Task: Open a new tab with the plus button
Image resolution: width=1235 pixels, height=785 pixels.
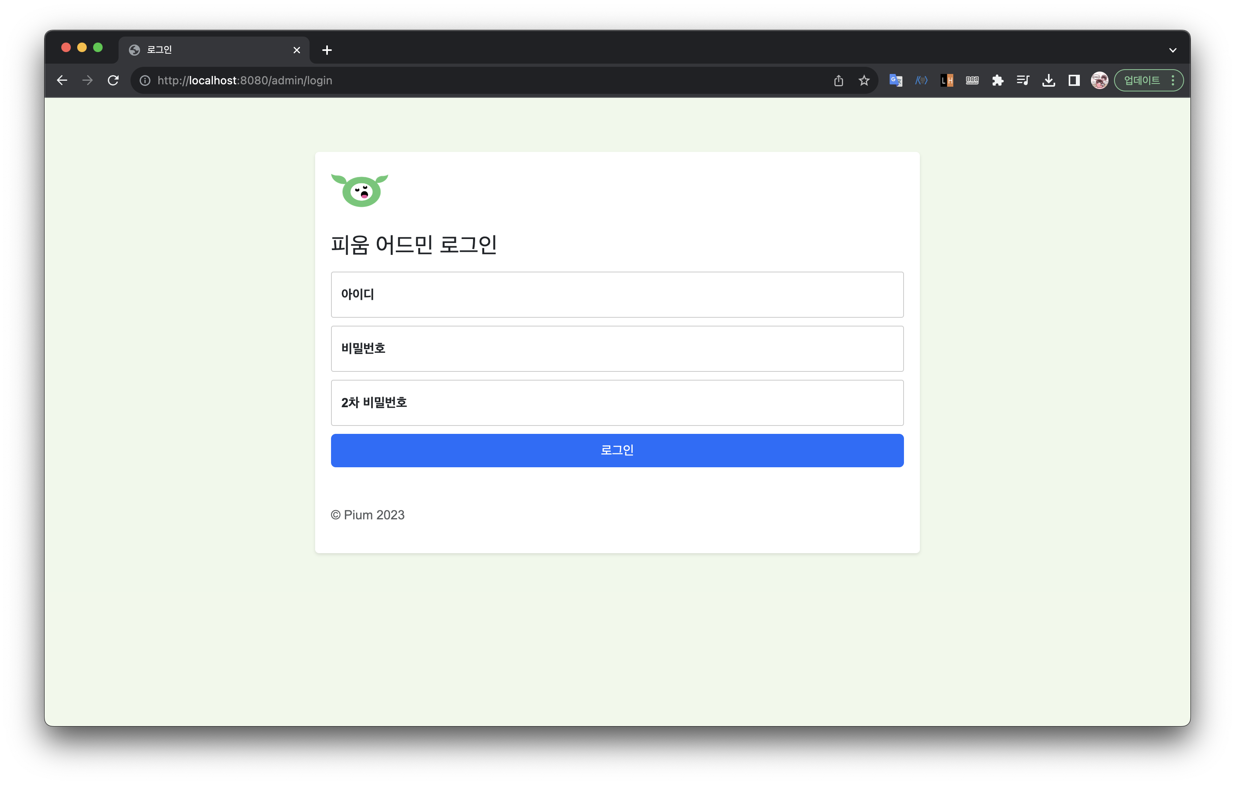Action: (327, 50)
